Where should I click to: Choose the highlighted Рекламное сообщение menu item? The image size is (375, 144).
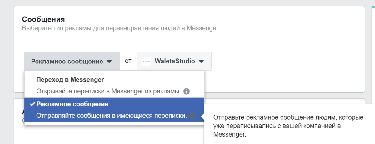[72, 104]
